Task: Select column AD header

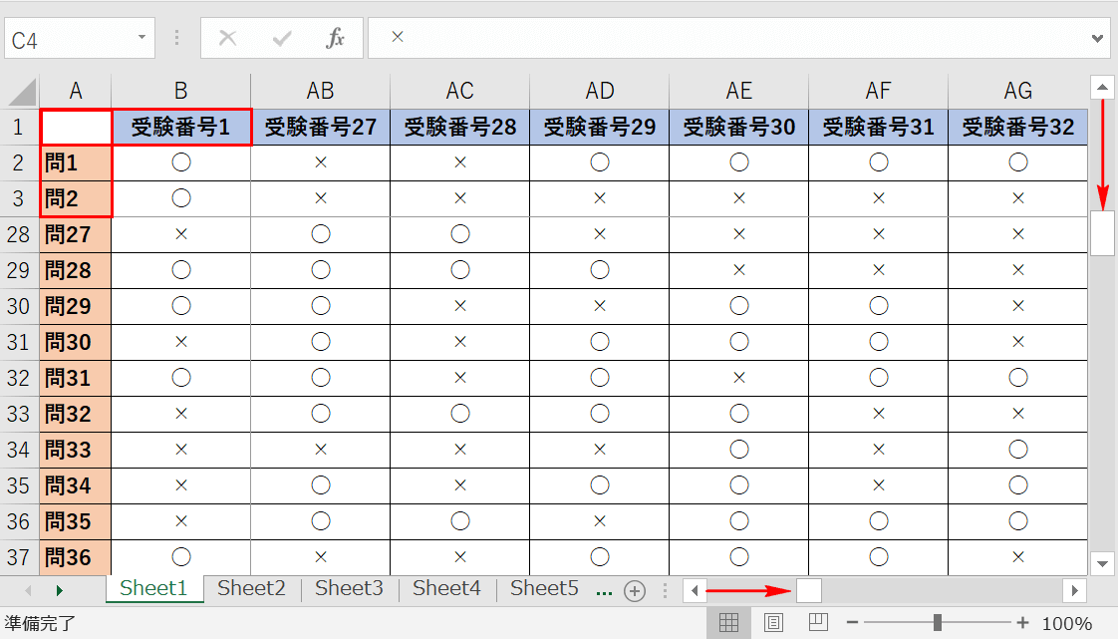Action: pyautogui.click(x=599, y=91)
